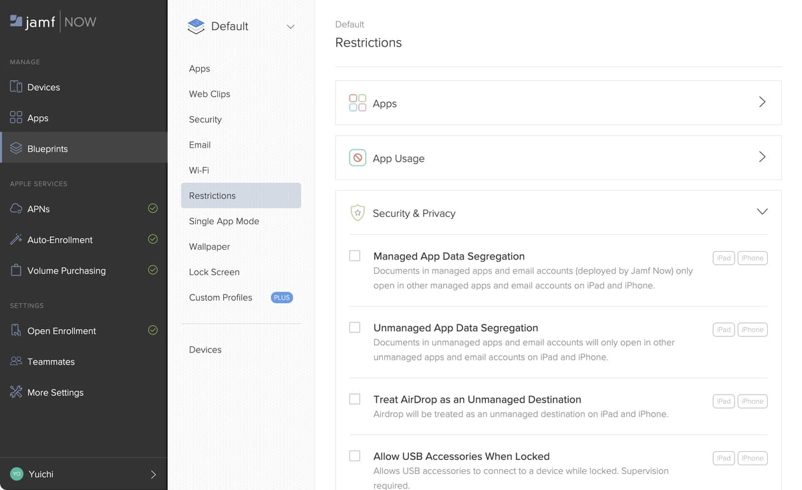Image resolution: width=802 pixels, height=490 pixels.
Task: Click the iPad badge on Unmanaged App Data Segregation
Action: (724, 329)
